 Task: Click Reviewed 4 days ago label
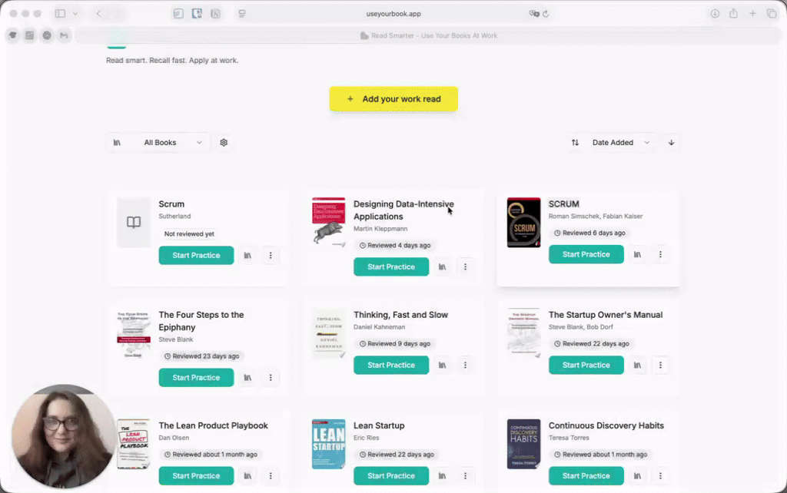point(395,245)
